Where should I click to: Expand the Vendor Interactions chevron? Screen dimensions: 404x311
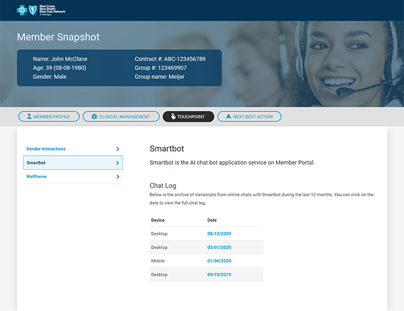[118, 149]
